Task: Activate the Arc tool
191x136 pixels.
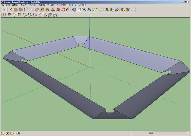Action: coord(26,10)
